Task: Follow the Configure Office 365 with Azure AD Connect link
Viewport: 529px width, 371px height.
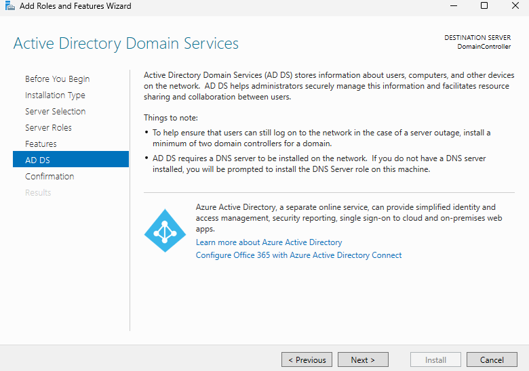Action: [298, 255]
